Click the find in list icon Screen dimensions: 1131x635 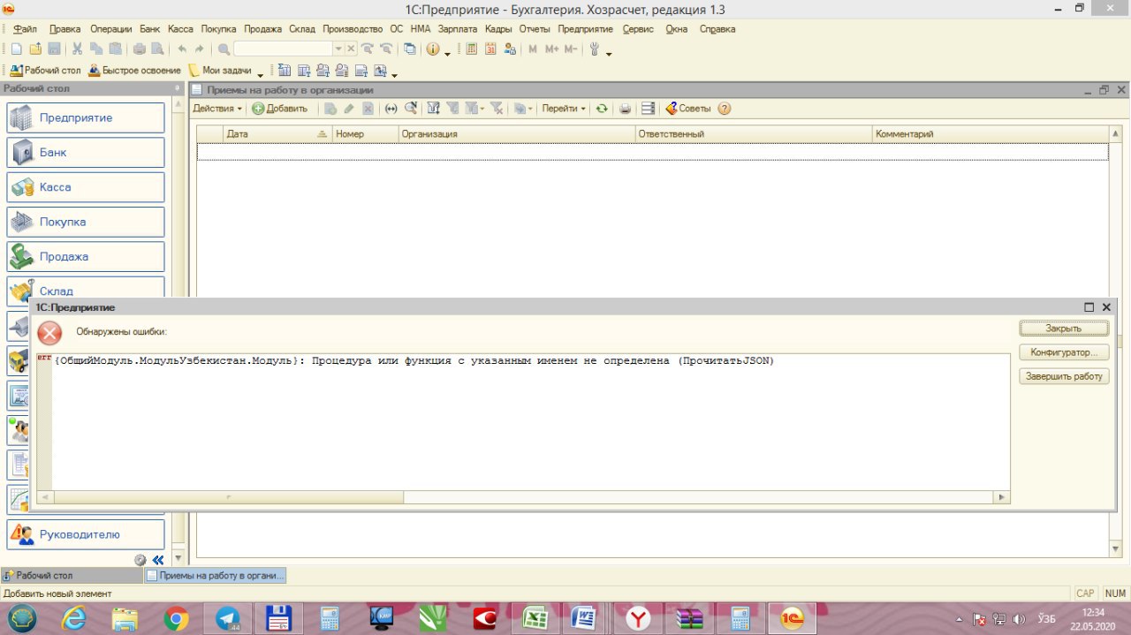[x=411, y=109]
